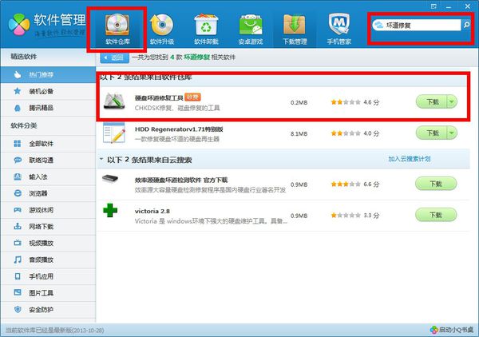Viewport: 479px width, 337px height.
Task: Open the 音频播放 category
Action: coord(48,260)
